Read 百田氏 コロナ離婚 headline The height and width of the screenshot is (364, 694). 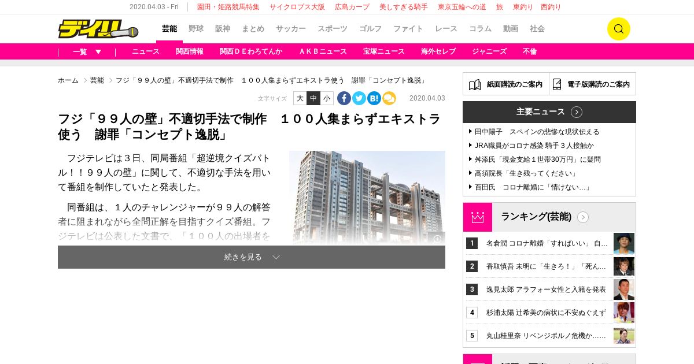point(533,187)
